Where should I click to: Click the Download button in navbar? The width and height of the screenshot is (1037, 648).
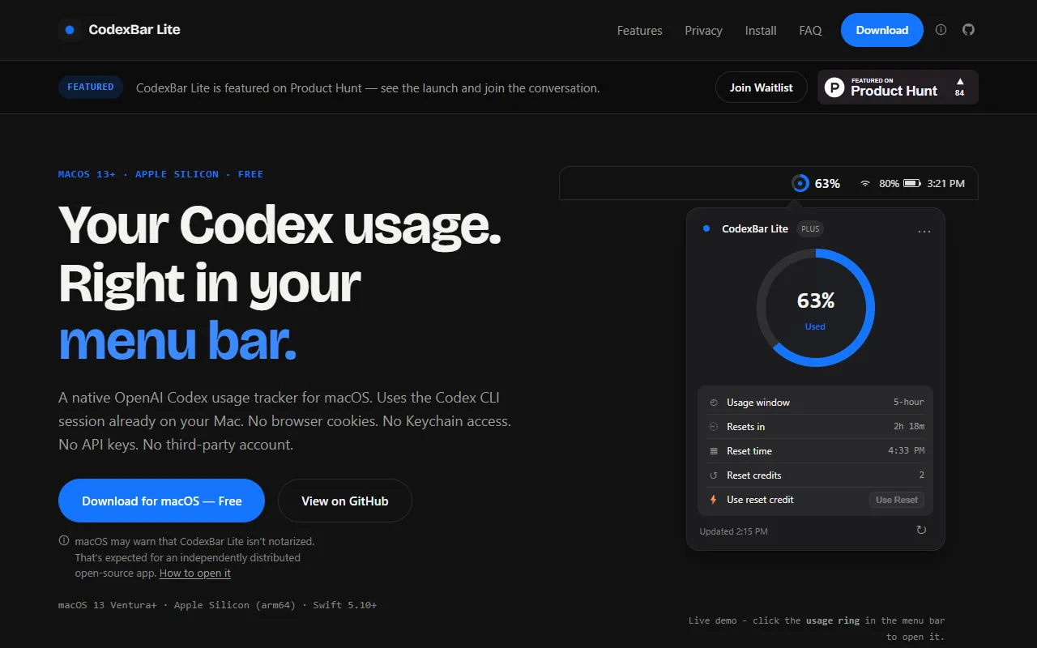point(882,30)
